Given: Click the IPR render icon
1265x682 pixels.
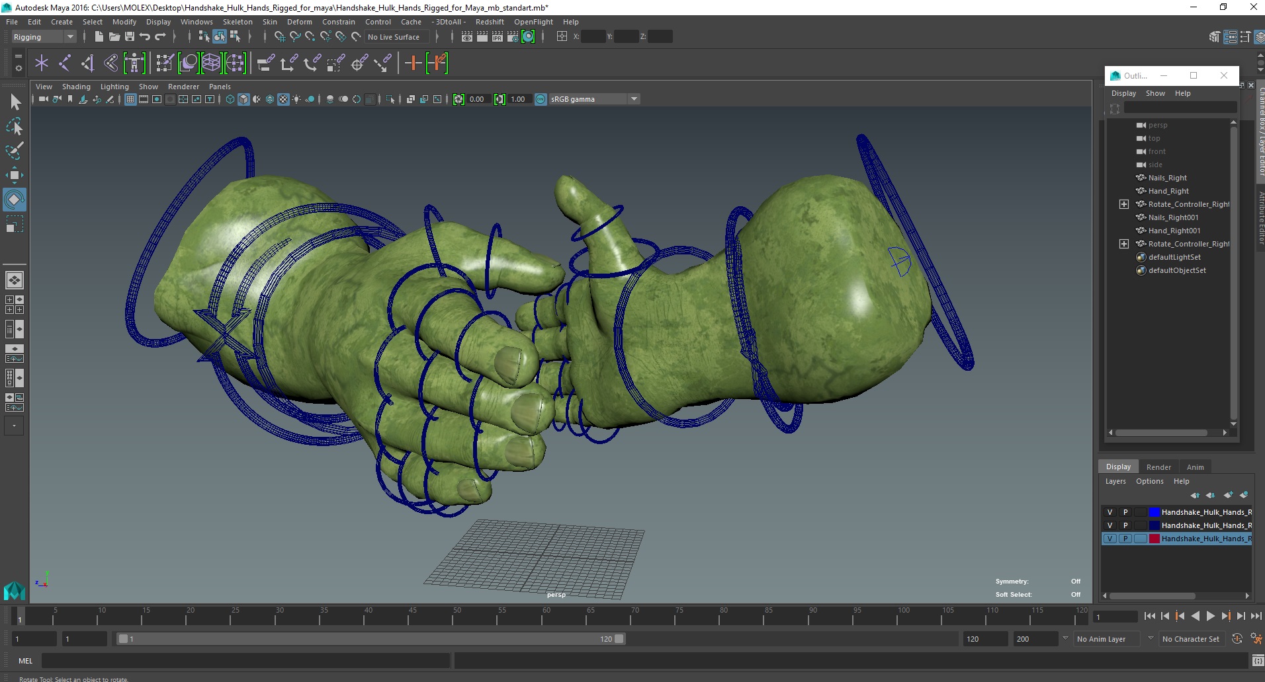Looking at the screenshot, I should pos(497,36).
